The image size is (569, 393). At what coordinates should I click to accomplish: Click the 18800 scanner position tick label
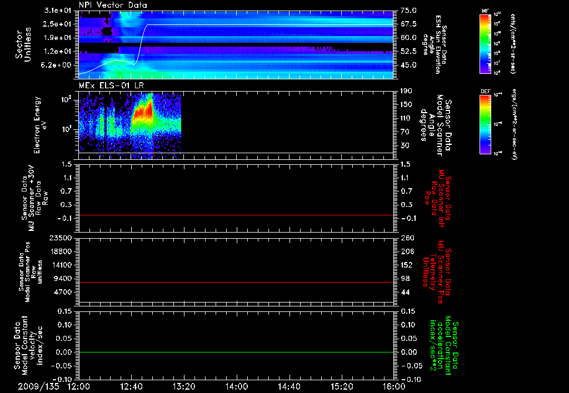60,251
